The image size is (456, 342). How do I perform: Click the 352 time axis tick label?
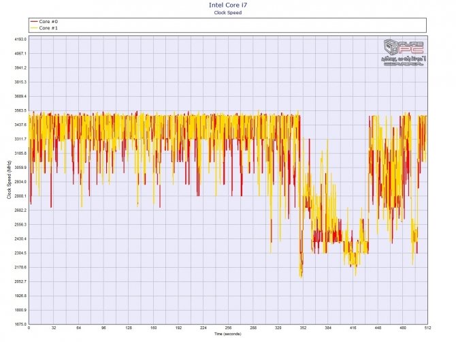303,328
